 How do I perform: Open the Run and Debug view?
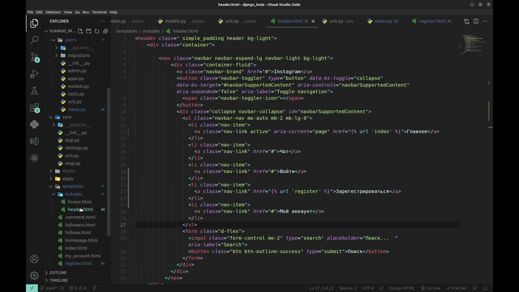click(x=34, y=74)
